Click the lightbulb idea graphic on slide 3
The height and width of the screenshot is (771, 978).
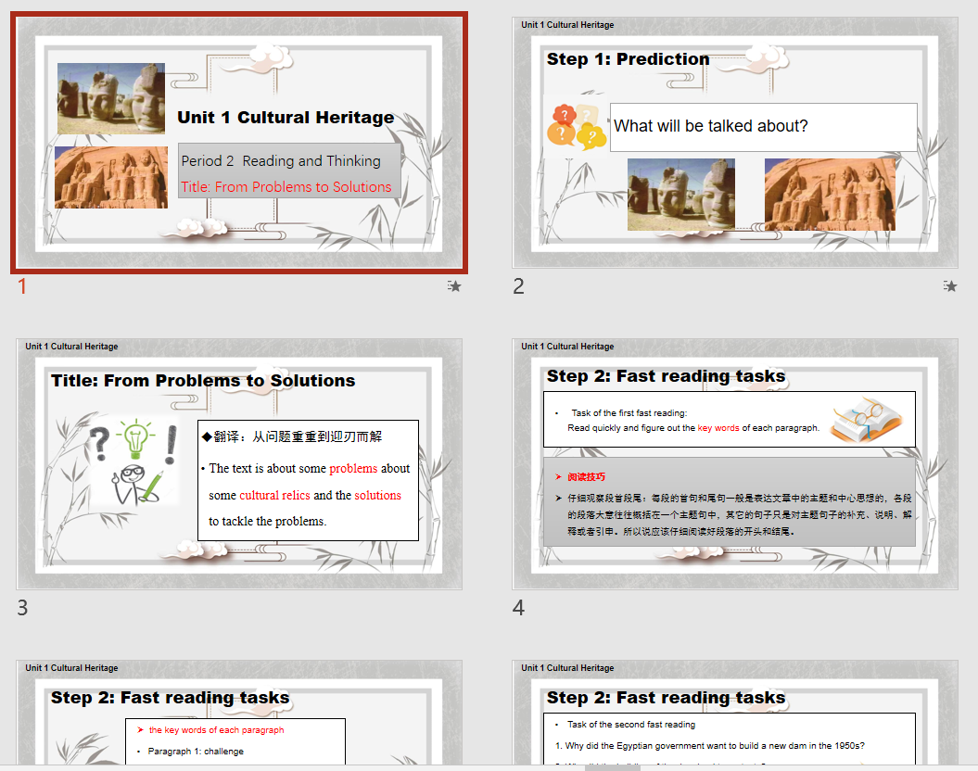[134, 461]
